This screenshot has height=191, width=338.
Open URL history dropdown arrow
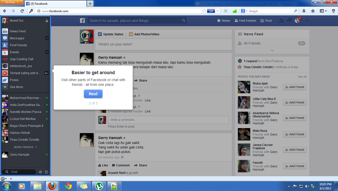218,11
